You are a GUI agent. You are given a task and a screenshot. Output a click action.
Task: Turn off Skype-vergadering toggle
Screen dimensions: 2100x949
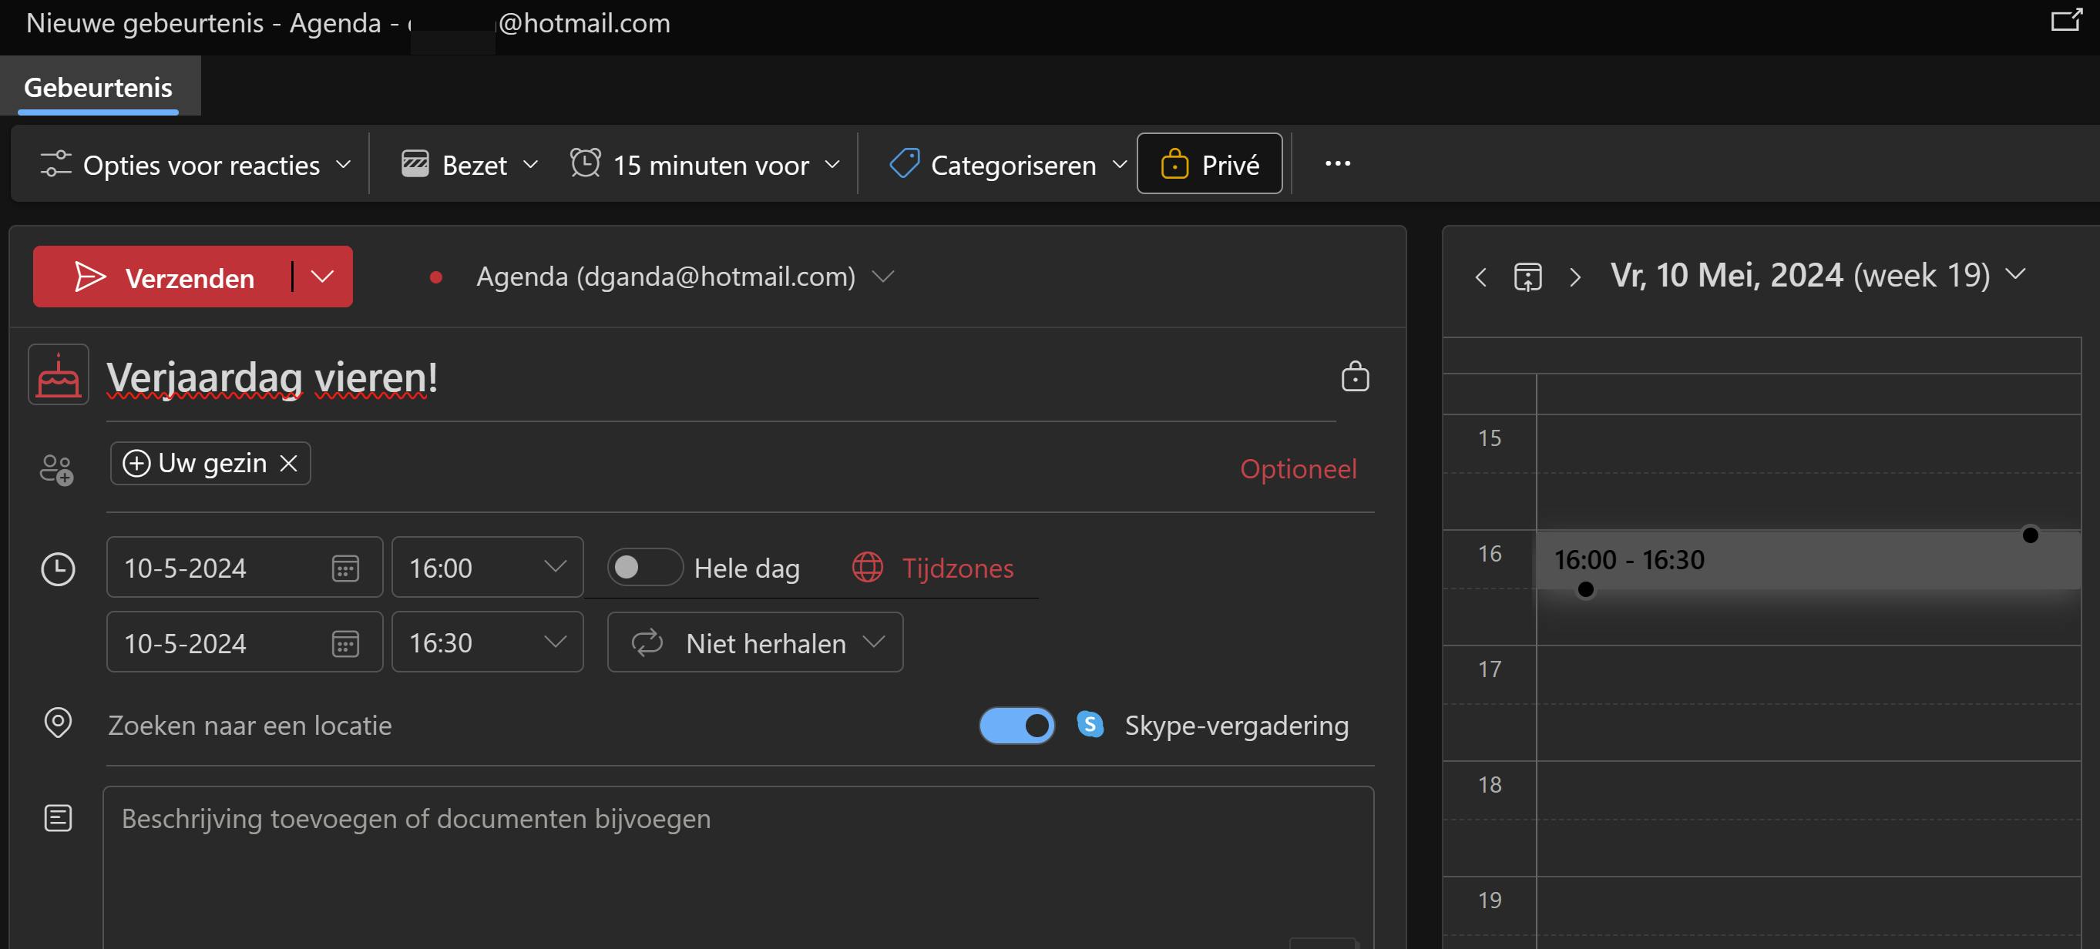point(1016,725)
